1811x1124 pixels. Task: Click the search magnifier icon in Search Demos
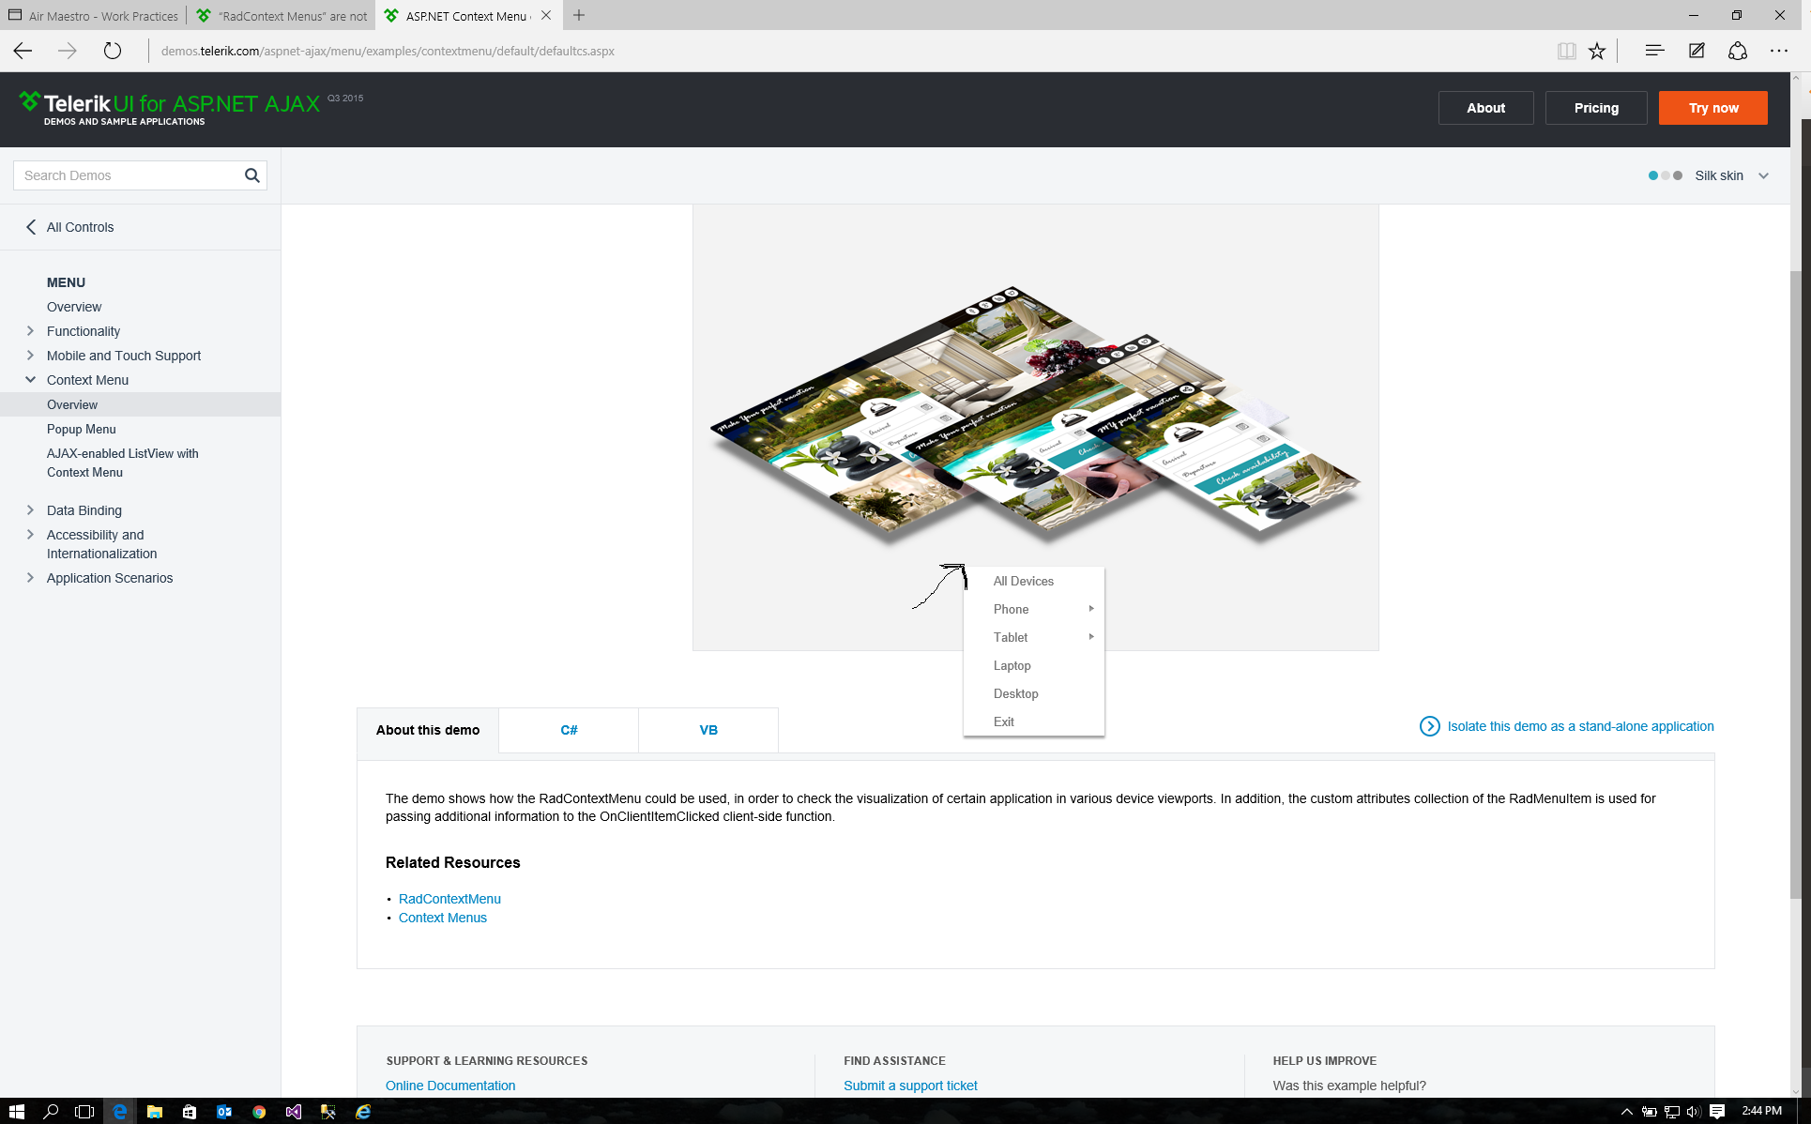tap(251, 175)
